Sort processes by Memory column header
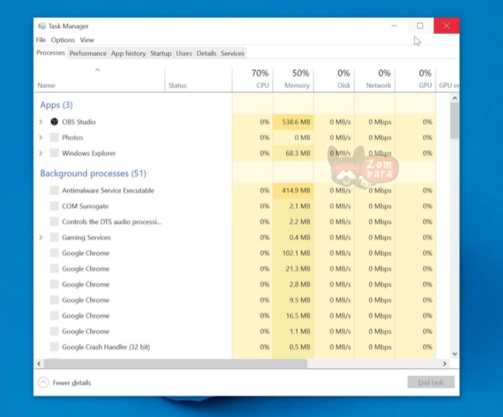Viewport: 503px width, 417px height. coord(293,79)
